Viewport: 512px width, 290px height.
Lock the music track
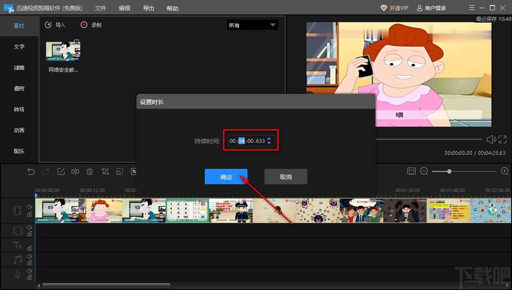(29, 263)
